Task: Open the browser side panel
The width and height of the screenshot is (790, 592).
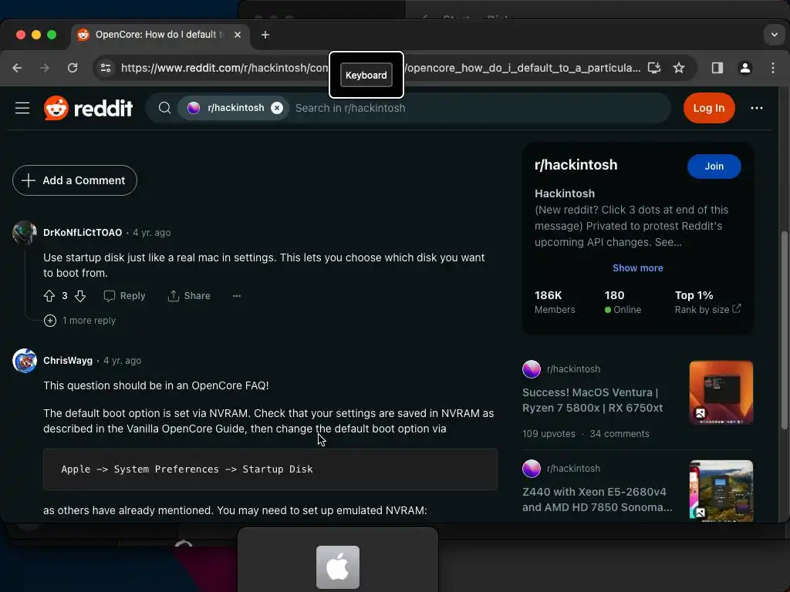Action: (717, 68)
